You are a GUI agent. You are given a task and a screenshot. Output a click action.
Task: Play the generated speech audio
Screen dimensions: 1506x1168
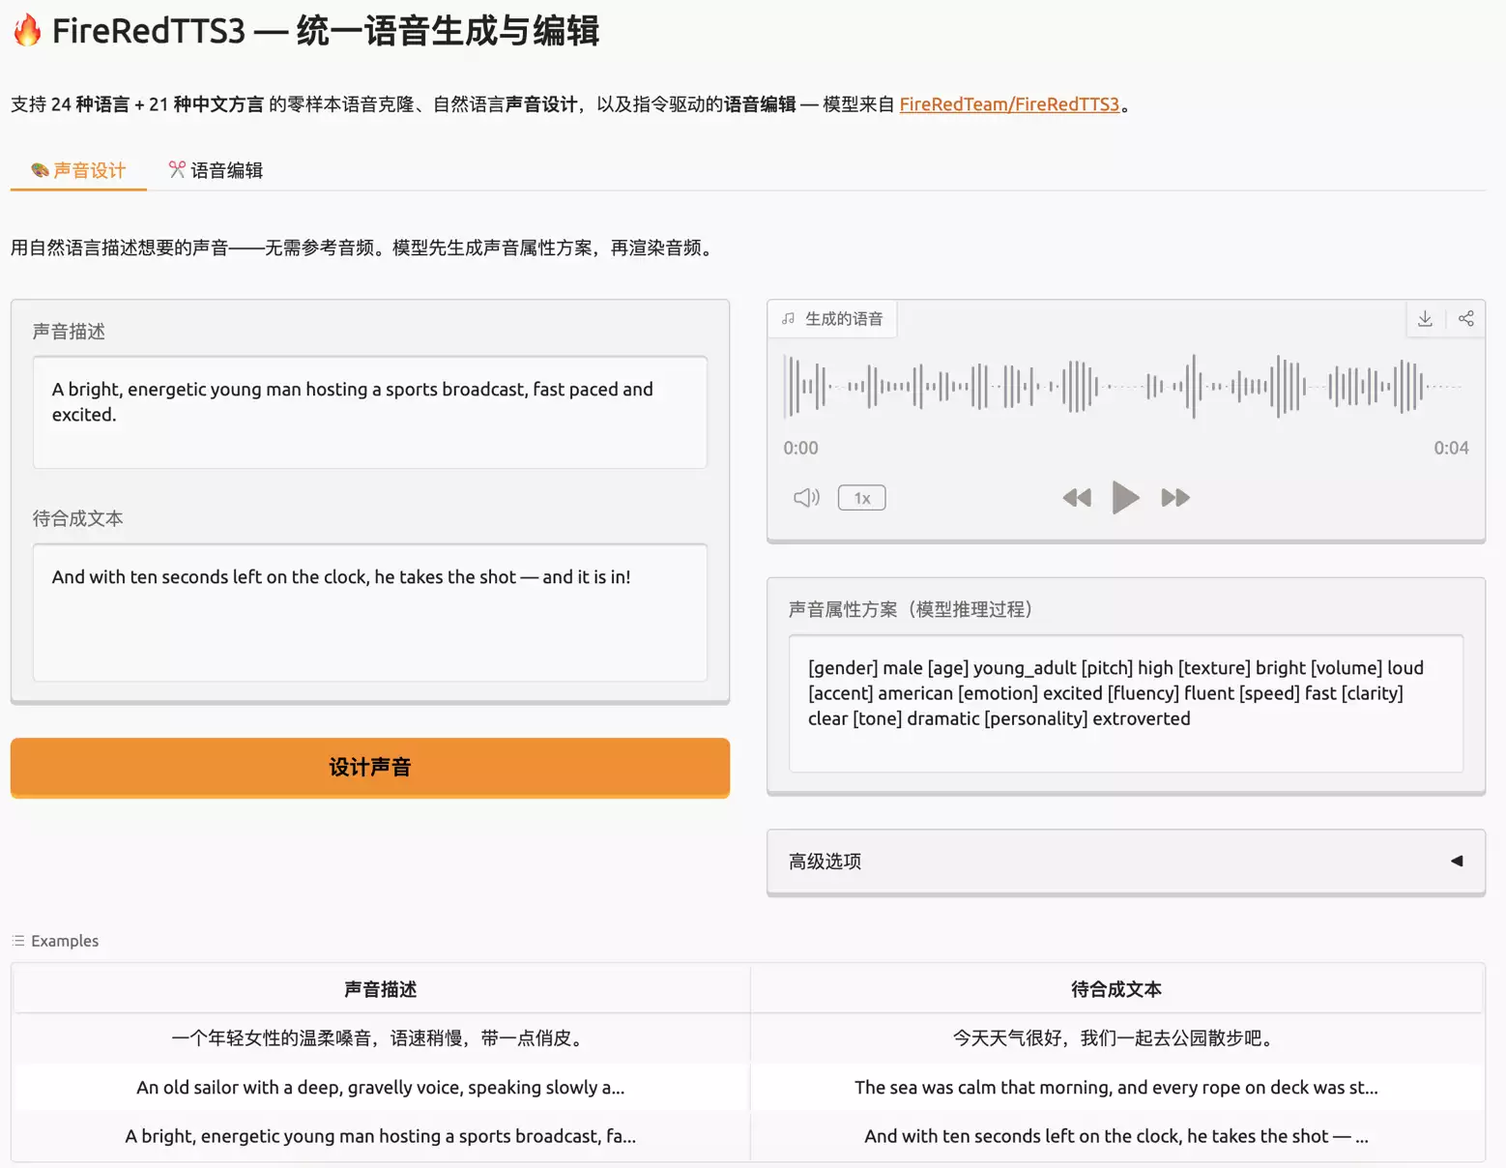(x=1125, y=498)
